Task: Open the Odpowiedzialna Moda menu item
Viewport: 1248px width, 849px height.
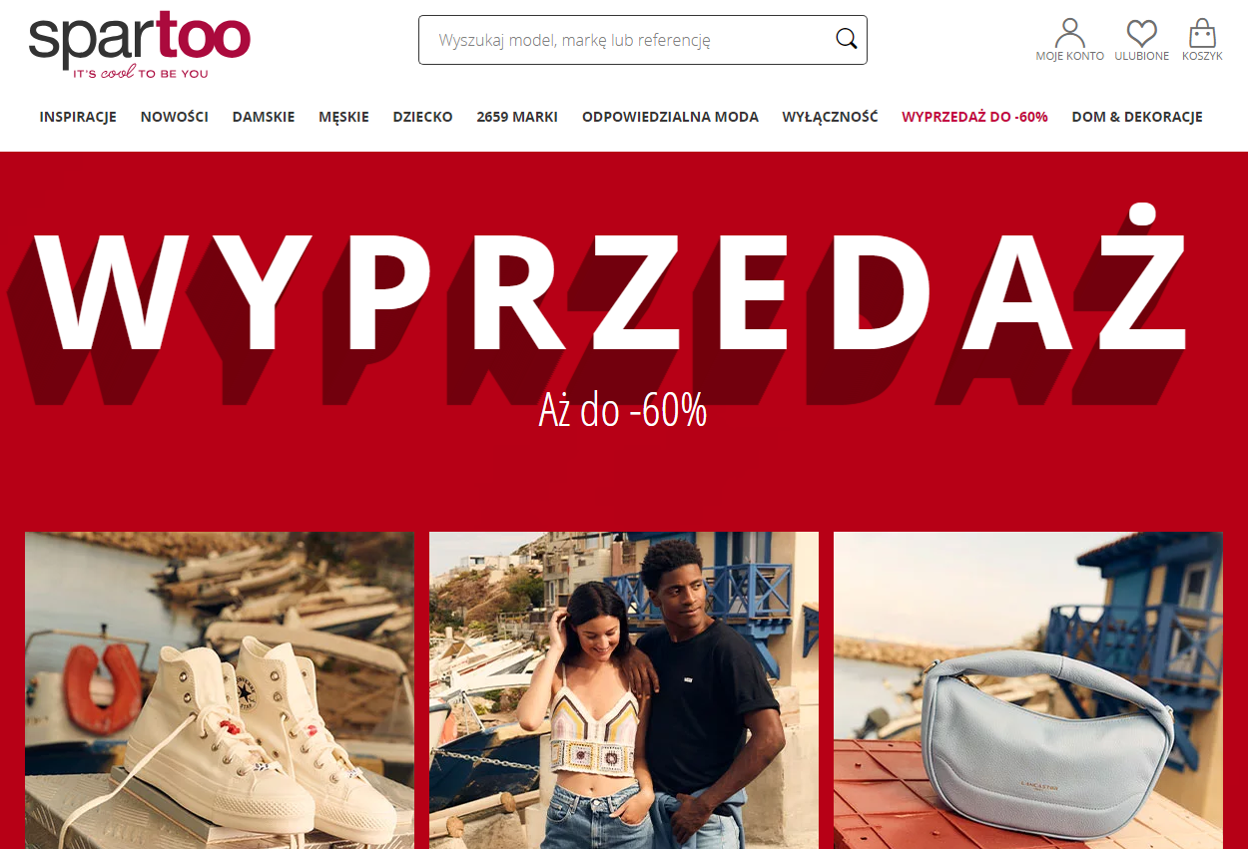Action: (x=670, y=117)
